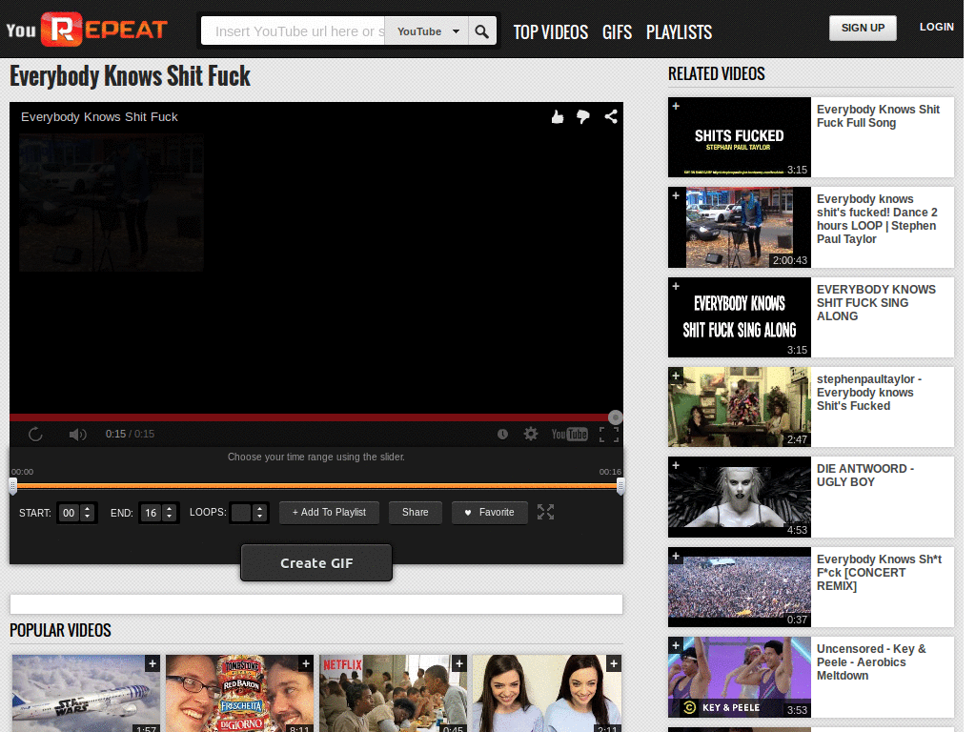976x732 pixels.
Task: Click Netflix popular video thumbnail
Action: point(394,693)
